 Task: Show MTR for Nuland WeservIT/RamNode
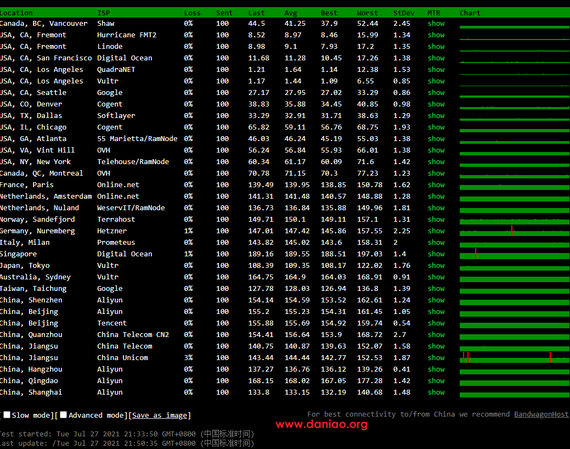pyautogui.click(x=436, y=208)
